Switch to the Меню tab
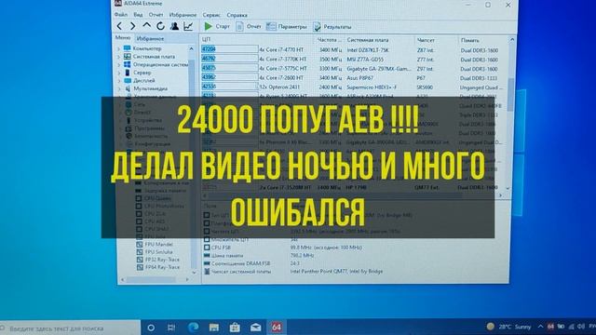This screenshot has width=596, height=335. [x=123, y=38]
